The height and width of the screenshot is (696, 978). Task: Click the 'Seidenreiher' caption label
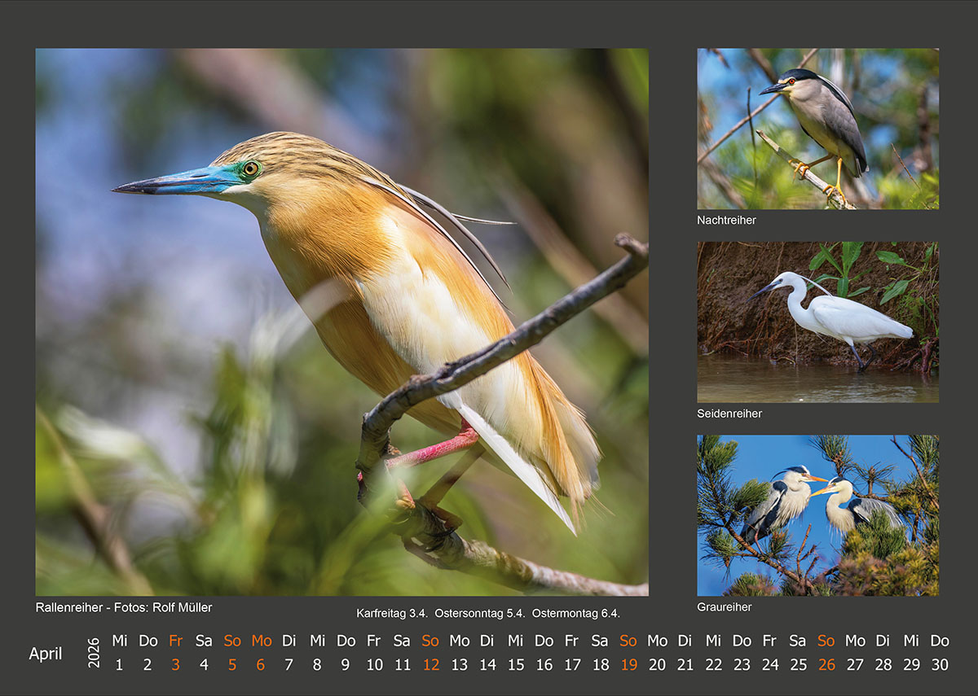(x=729, y=414)
